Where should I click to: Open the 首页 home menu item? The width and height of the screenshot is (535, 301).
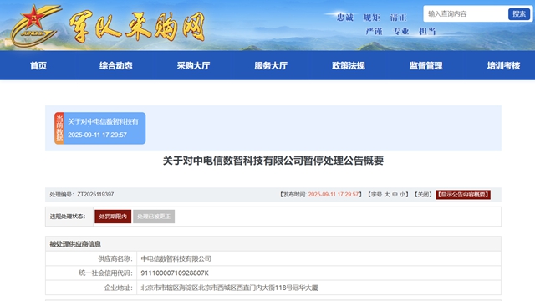38,65
